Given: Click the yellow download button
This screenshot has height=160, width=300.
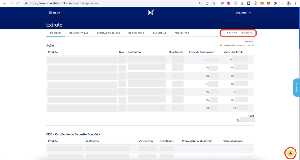Looking at the screenshot, I should click(x=290, y=153).
